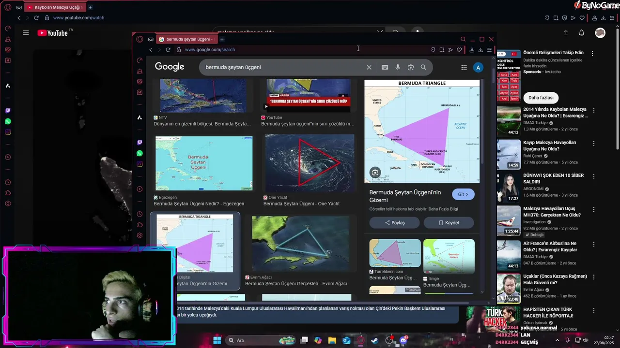Start voice search with the microphone icon

click(398, 67)
